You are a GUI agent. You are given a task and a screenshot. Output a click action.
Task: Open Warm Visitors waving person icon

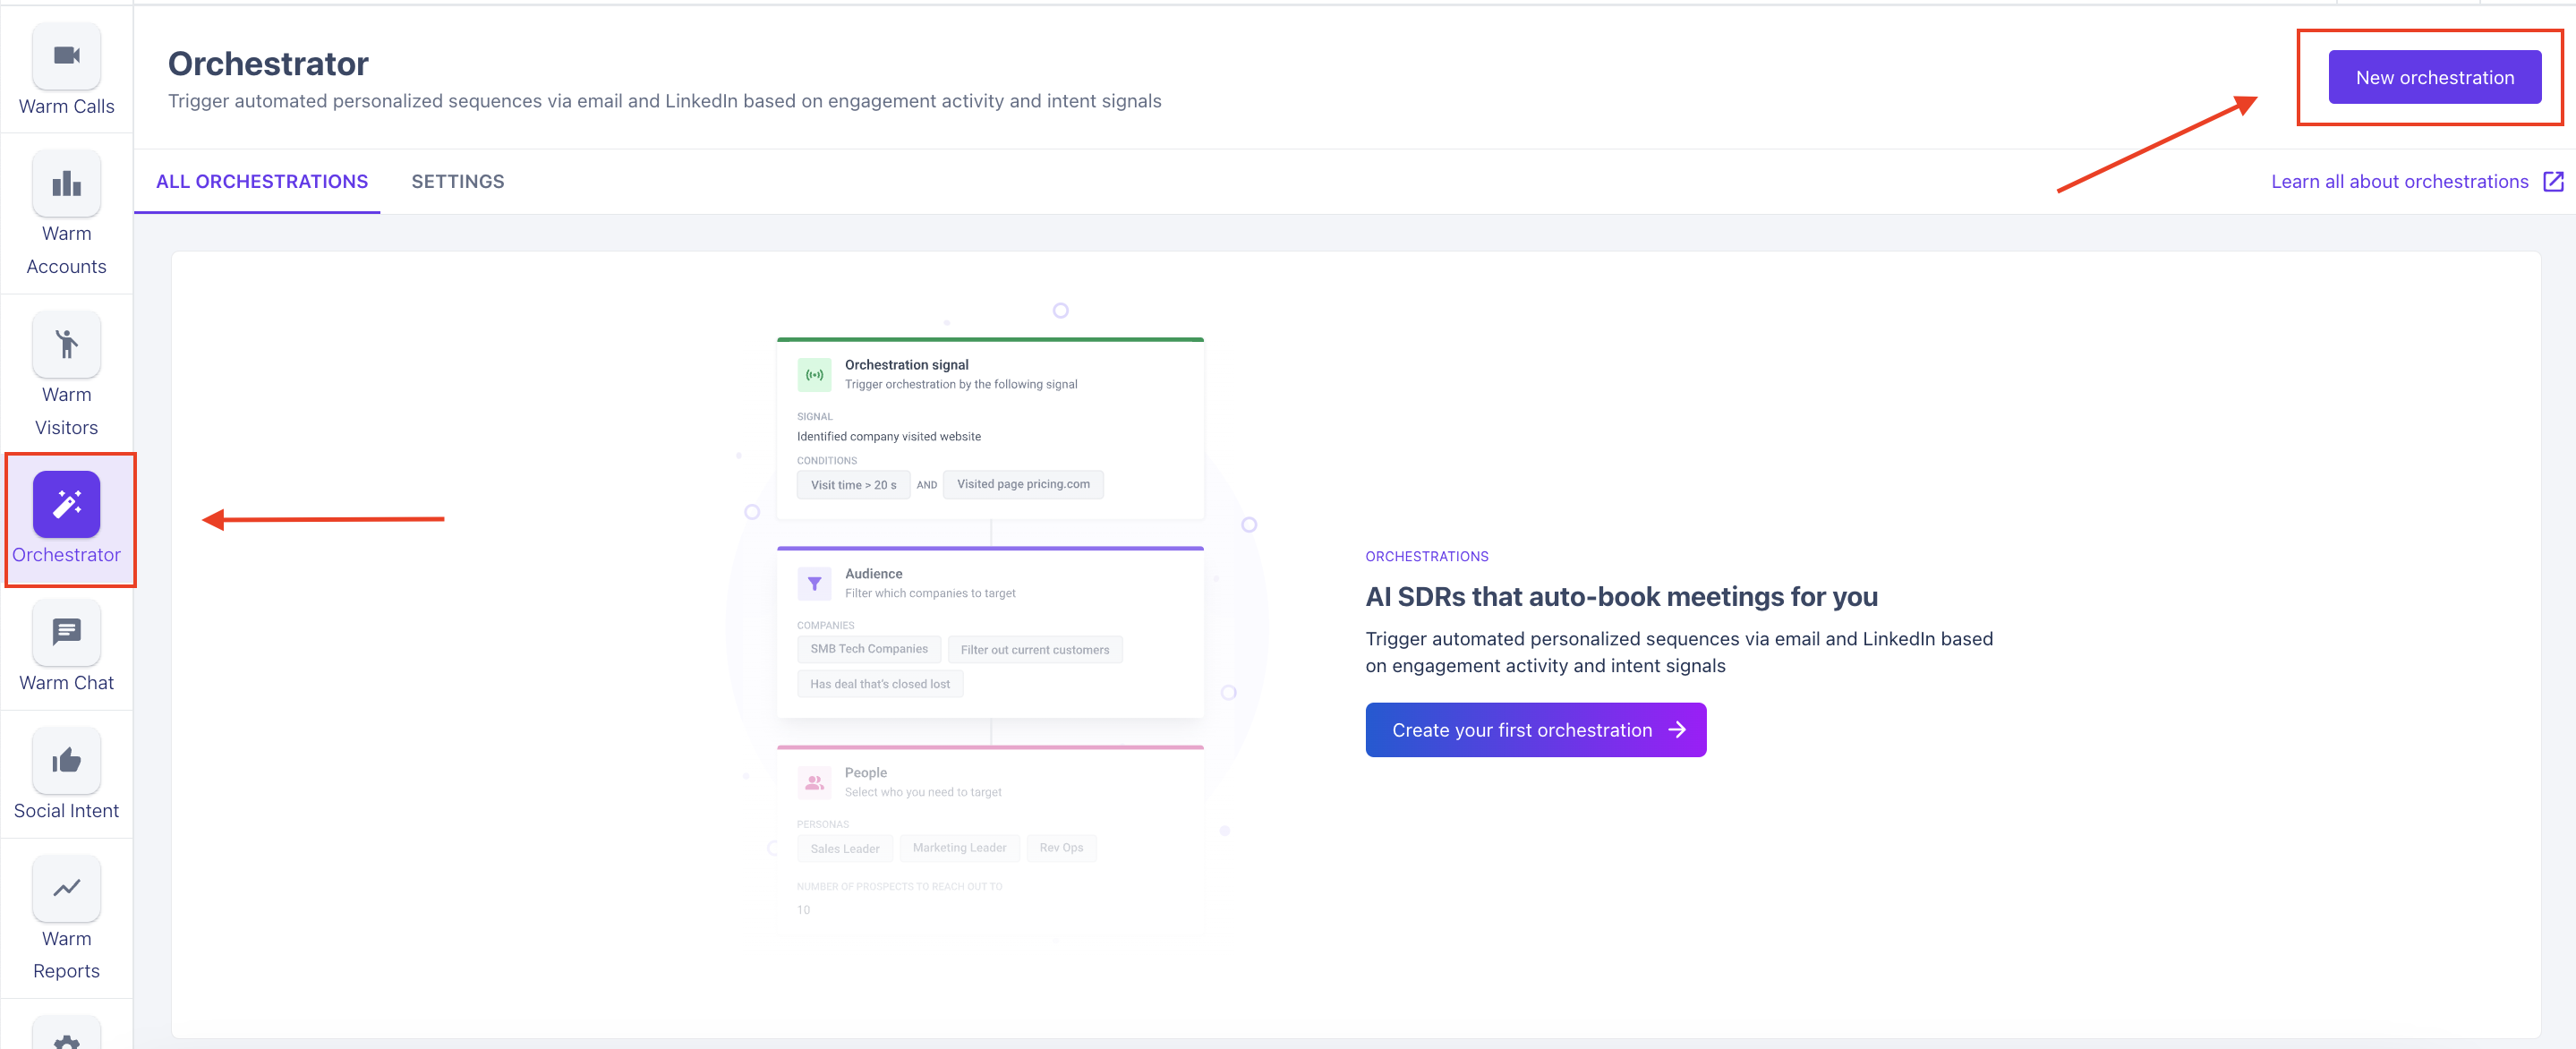tap(66, 344)
